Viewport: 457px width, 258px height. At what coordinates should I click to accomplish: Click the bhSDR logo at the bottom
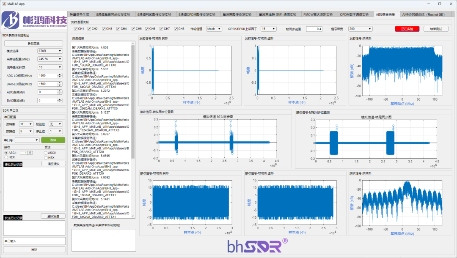(257, 246)
